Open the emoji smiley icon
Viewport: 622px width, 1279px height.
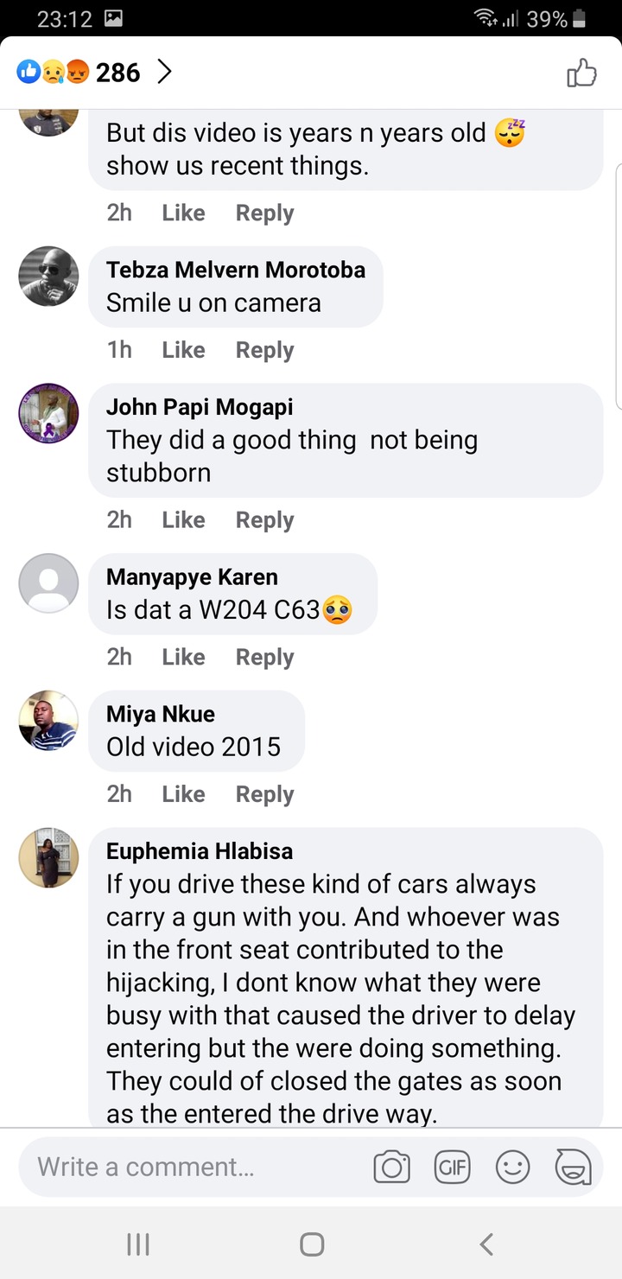pyautogui.click(x=512, y=1168)
